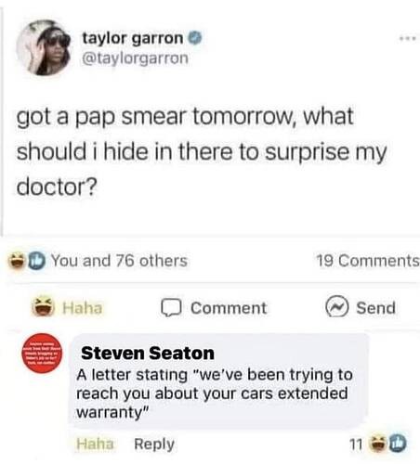Image resolution: width=420 pixels, height=464 pixels.
Task: Click the taylor garron display name
Action: (x=133, y=38)
